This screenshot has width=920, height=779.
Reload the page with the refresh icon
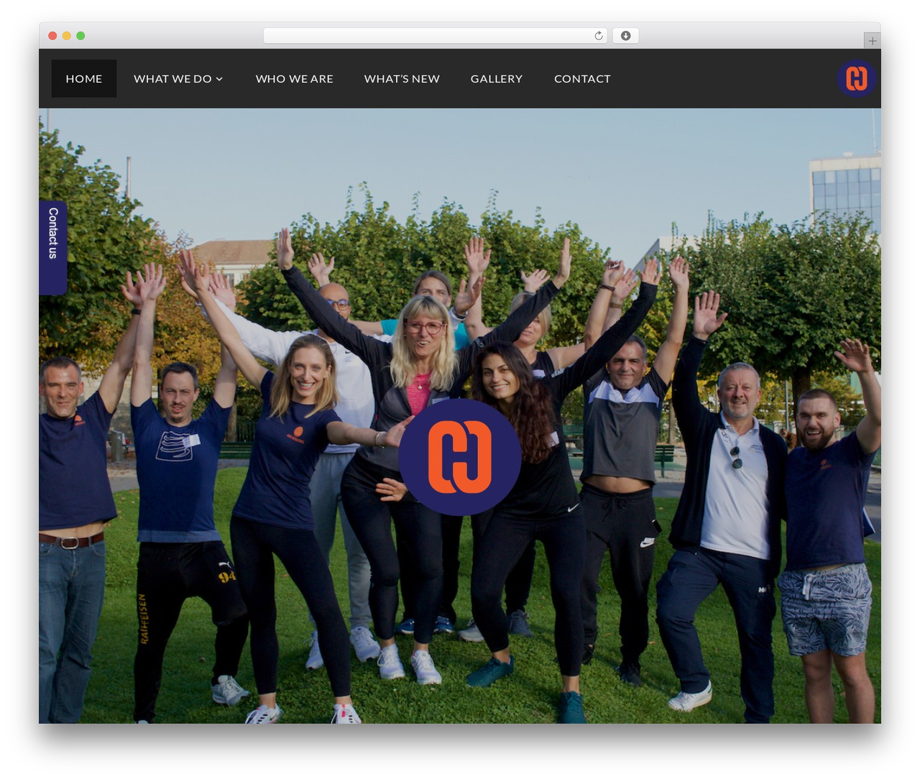click(599, 36)
